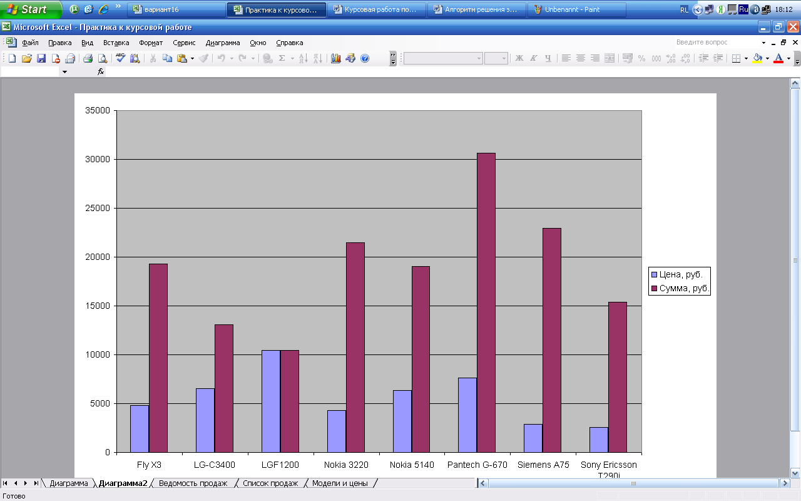The height and width of the screenshot is (501, 801).
Task: Click the Cut scissors icon
Action: click(x=153, y=58)
